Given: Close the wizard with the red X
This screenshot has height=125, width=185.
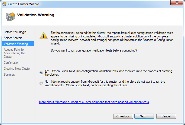Looking at the screenshot, I should click(x=177, y=3).
